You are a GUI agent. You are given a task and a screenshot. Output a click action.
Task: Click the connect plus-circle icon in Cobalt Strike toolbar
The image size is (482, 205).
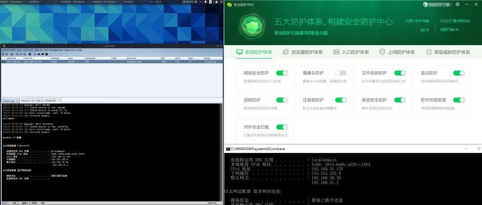tap(3, 54)
